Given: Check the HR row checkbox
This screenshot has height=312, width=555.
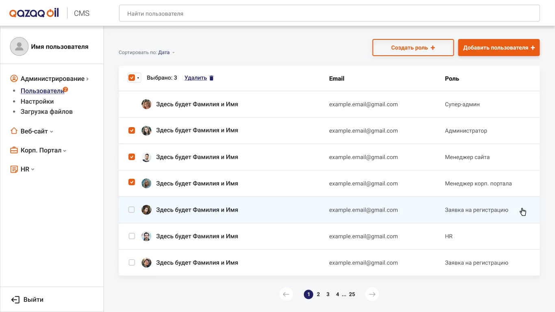Looking at the screenshot, I should [x=132, y=236].
